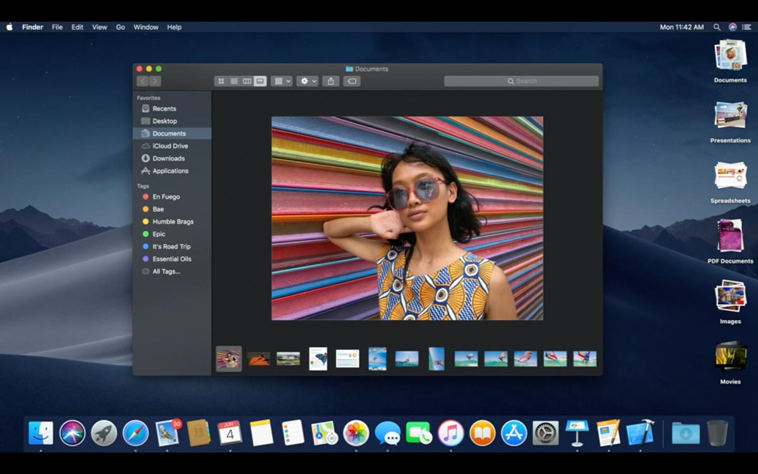Open iTunes music icon in dock
Screen dimensions: 758x474
click(x=450, y=433)
